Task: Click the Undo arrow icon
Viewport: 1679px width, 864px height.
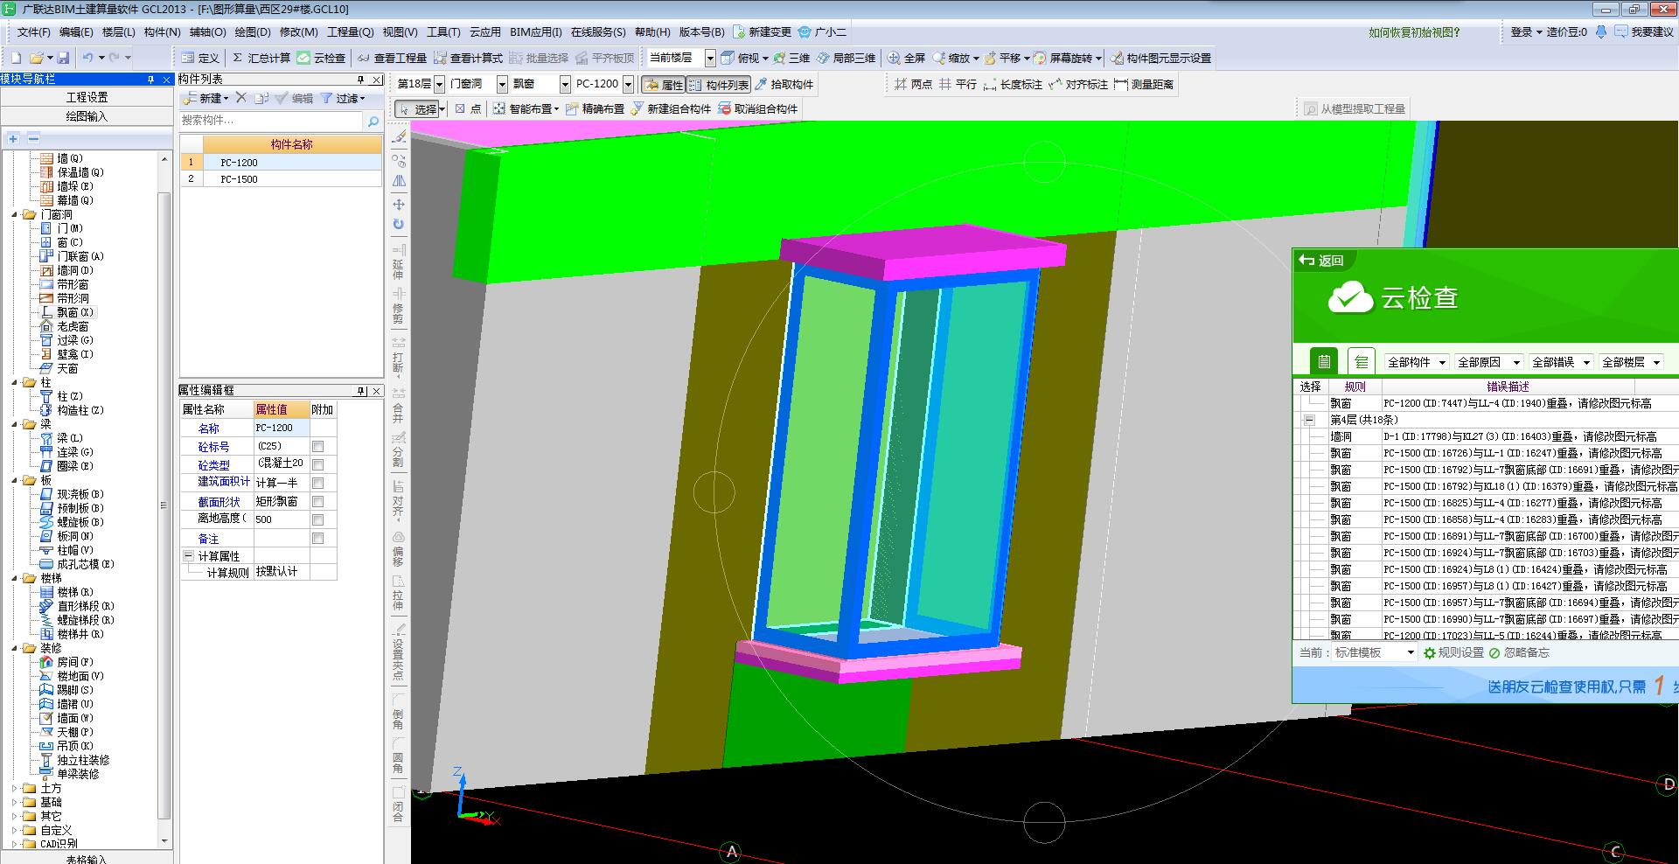Action: point(88,58)
